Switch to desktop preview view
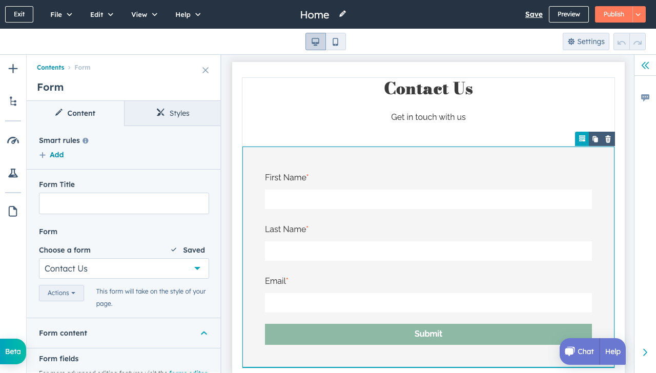This screenshot has height=373, width=656. click(x=316, y=42)
